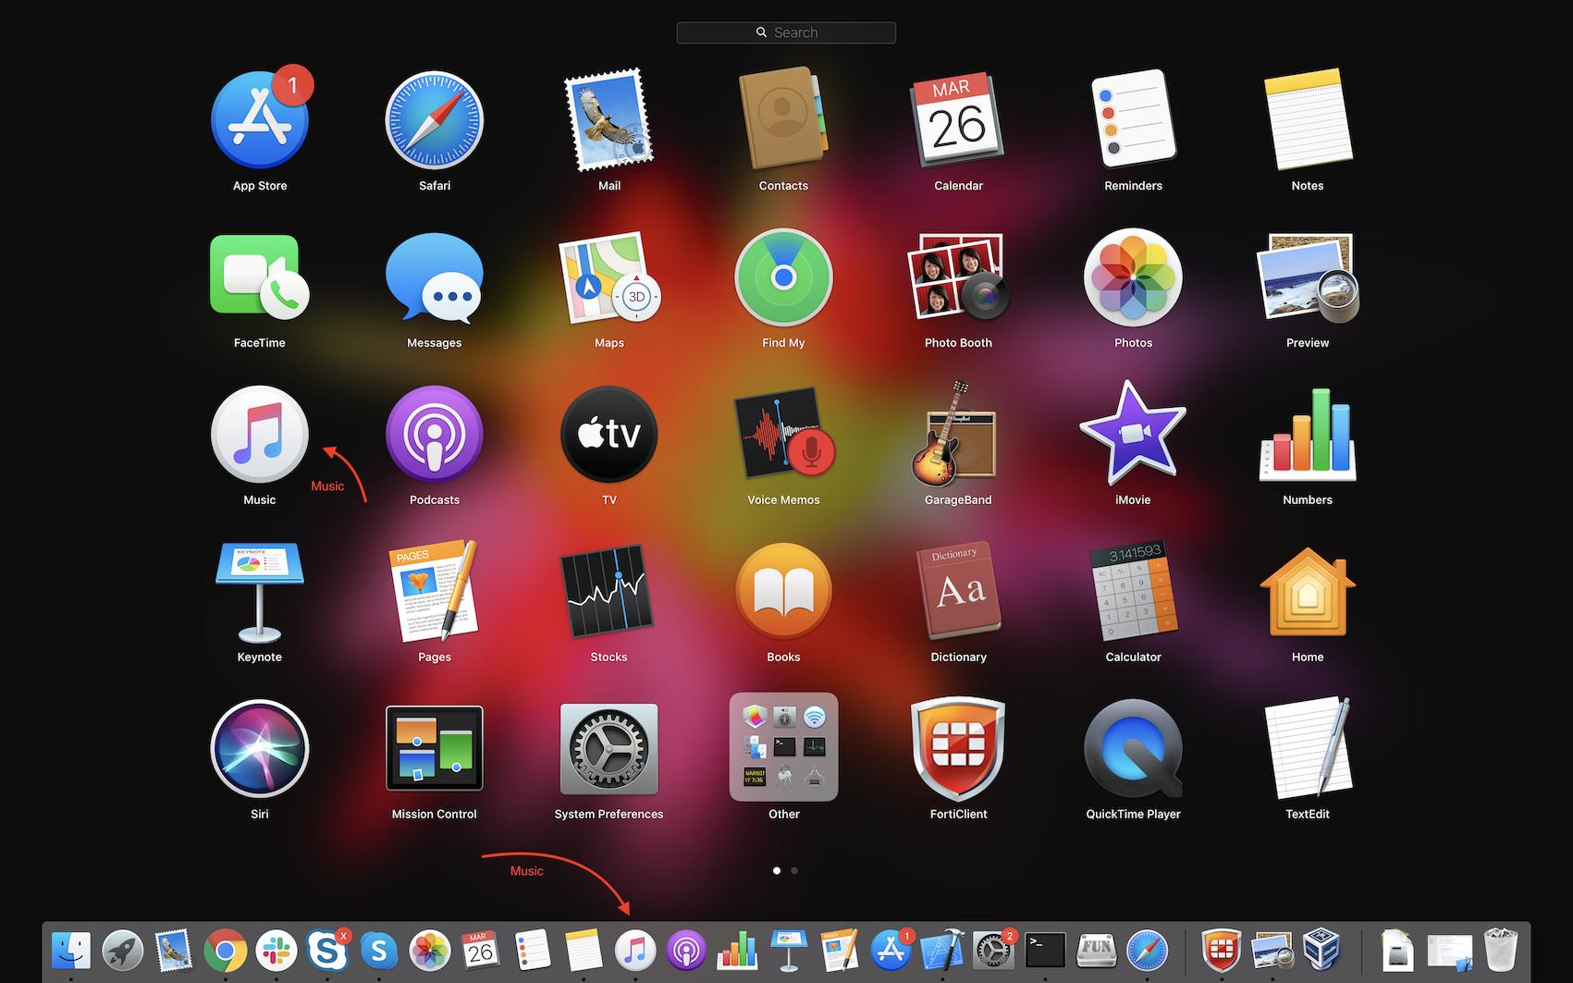Launch FortiClient from the Launchpad grid
Viewport: 1573px width, 983px height.
958,749
